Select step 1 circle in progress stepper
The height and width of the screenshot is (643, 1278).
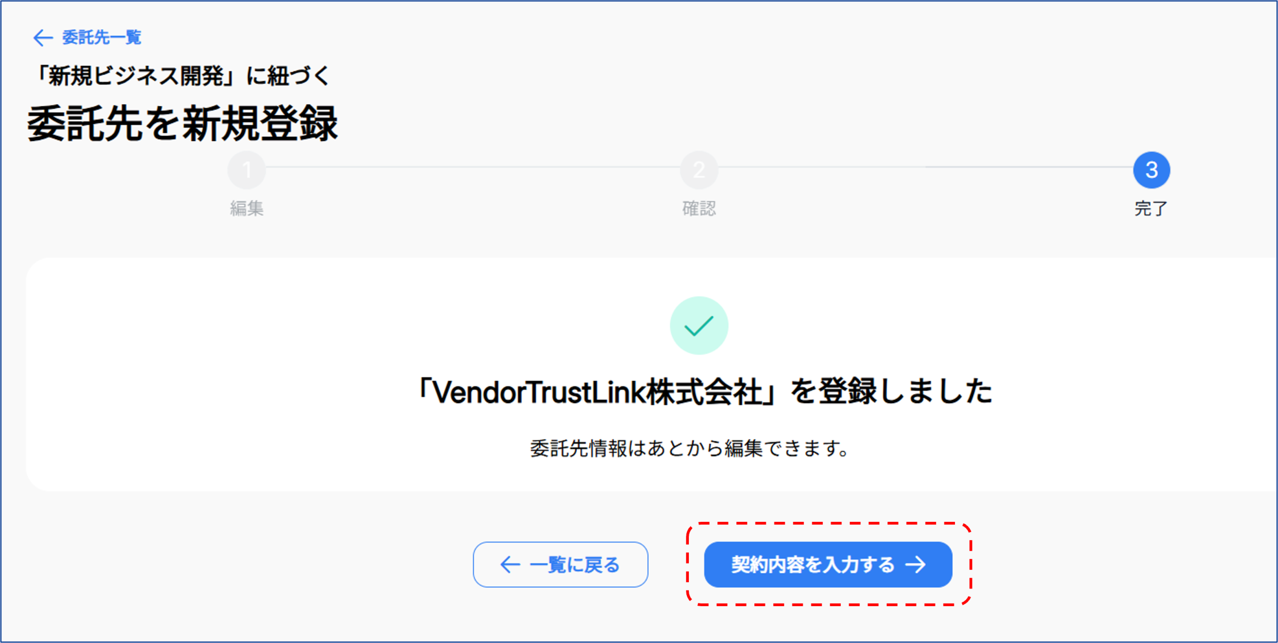pos(247,170)
